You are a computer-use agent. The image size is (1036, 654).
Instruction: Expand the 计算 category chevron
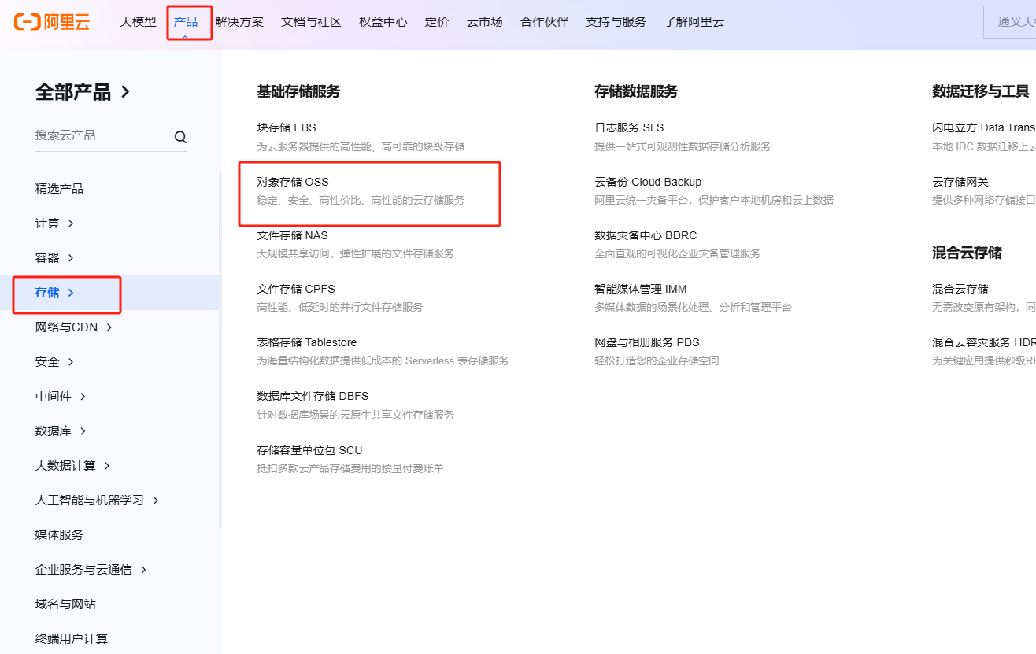pos(71,224)
